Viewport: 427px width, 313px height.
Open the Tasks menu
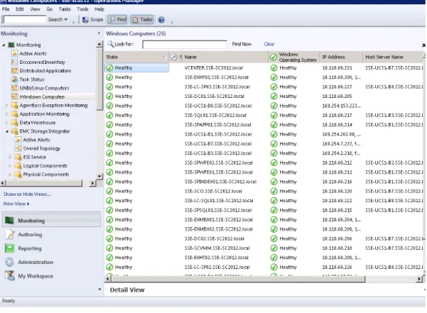point(65,9)
